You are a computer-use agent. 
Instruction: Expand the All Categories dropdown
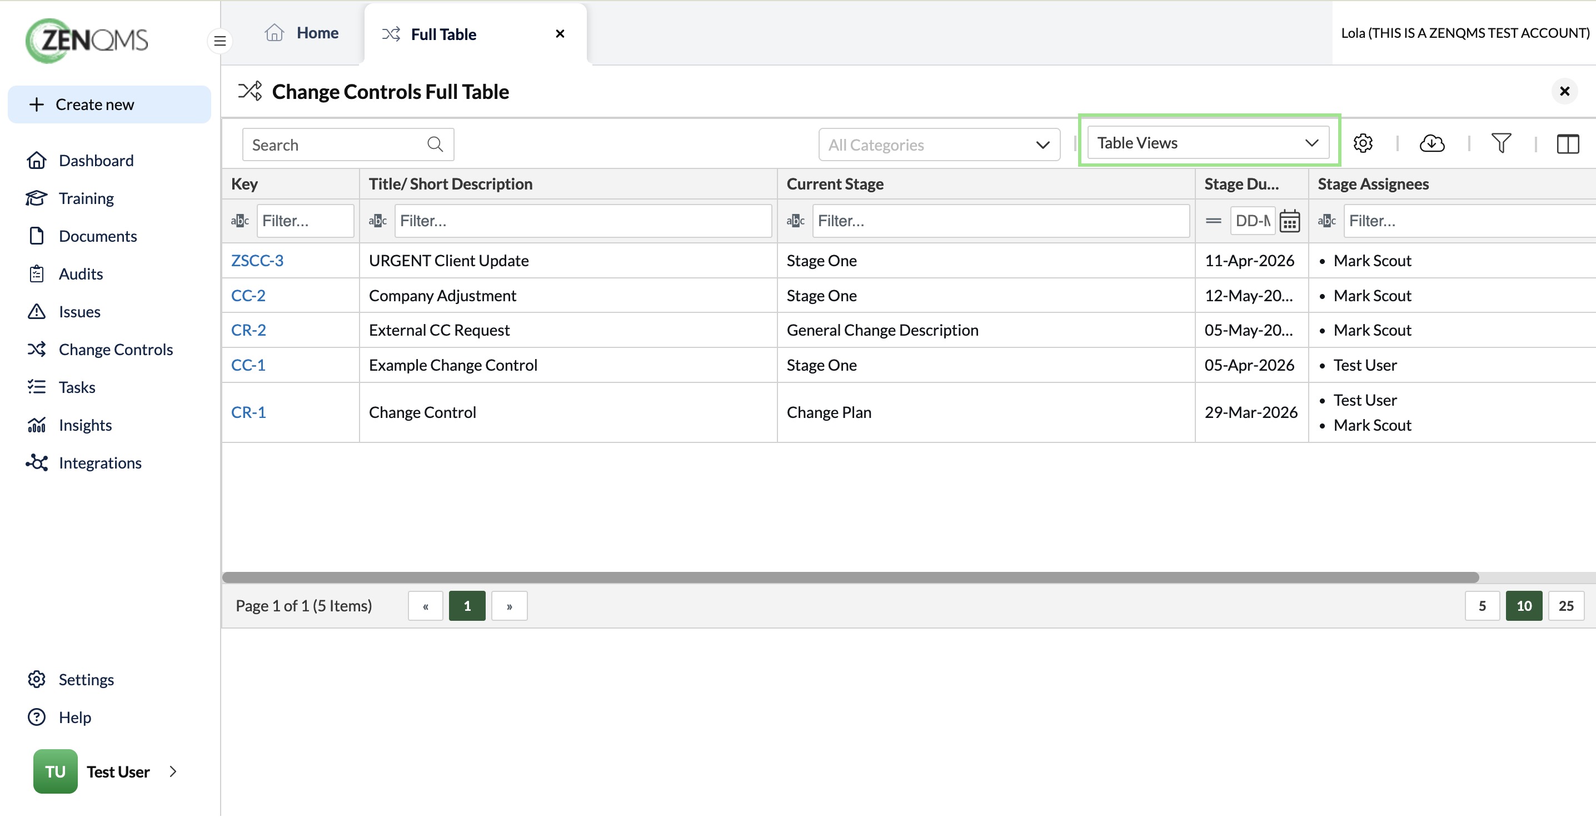(x=939, y=145)
